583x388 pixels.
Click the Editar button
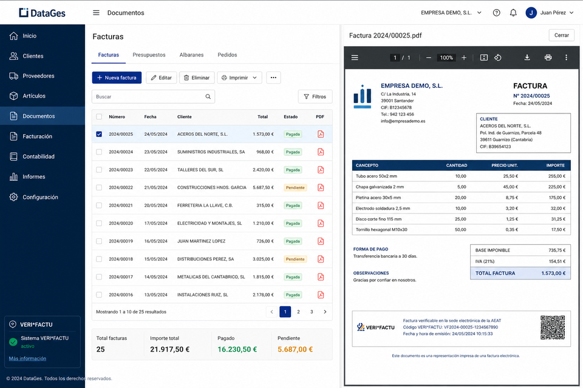click(x=162, y=78)
